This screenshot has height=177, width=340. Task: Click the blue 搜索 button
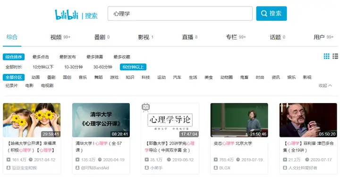[x=271, y=13]
